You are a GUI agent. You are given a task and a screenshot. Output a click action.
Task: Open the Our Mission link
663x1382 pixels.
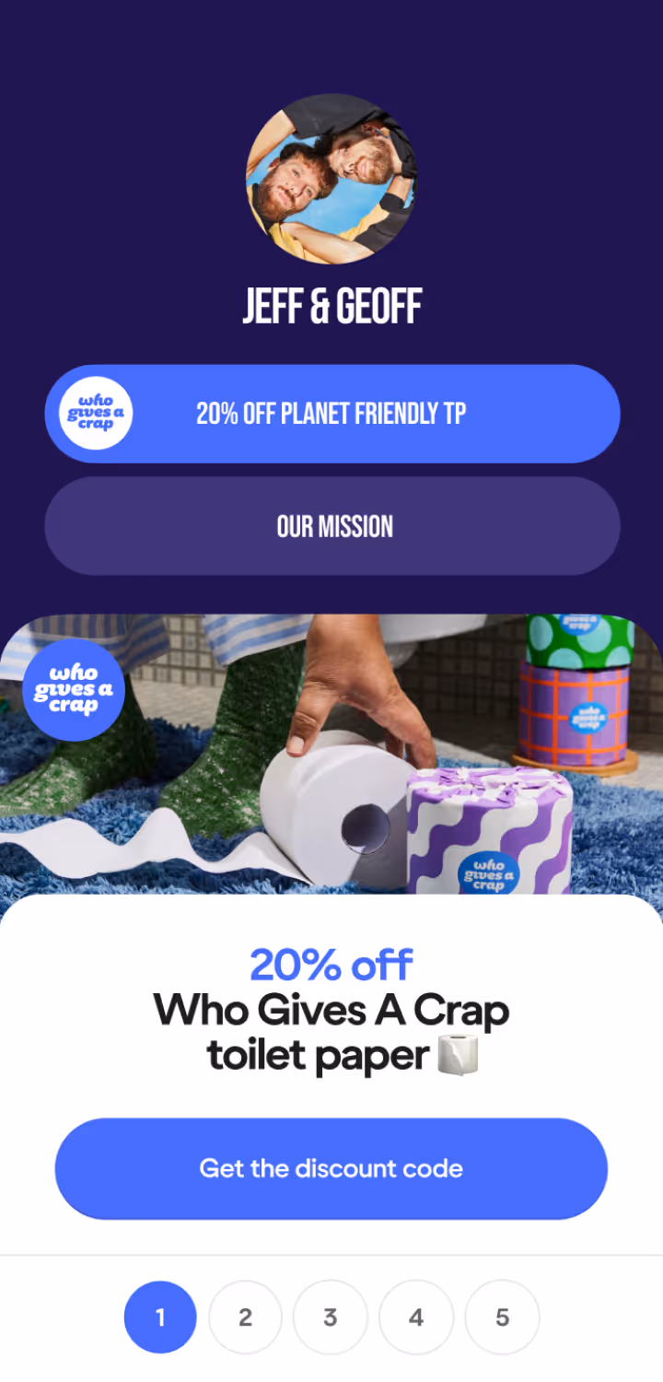pyautogui.click(x=332, y=526)
